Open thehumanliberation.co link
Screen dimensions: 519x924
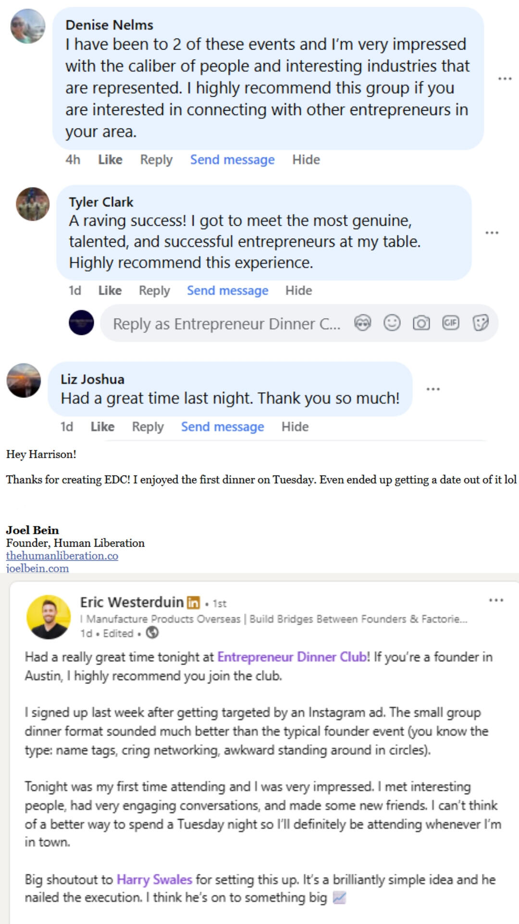pos(62,556)
